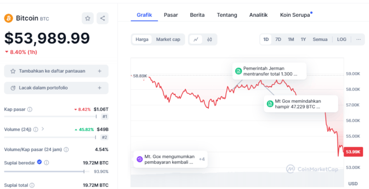Open the info icon beside Kap pasar
The height and width of the screenshot is (189, 369).
pyautogui.click(x=30, y=109)
